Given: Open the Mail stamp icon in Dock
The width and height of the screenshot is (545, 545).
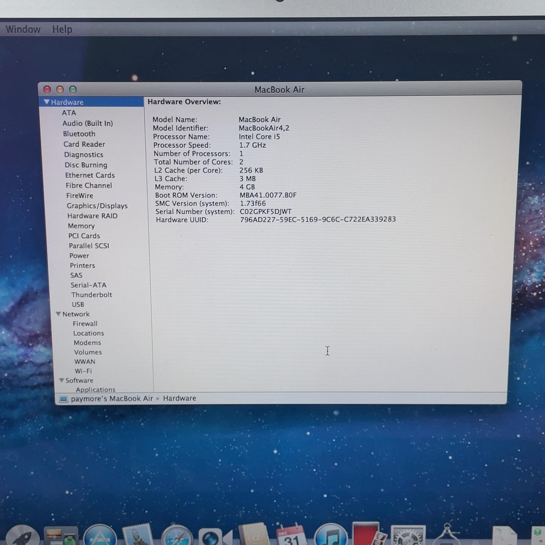Looking at the screenshot, I should tap(138, 535).
